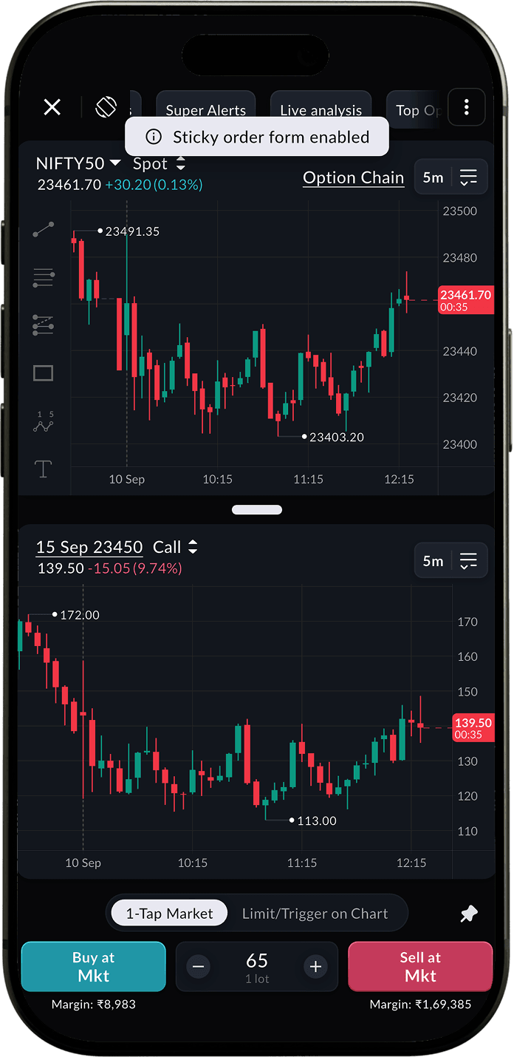Increase lot quantity with plus button

pyautogui.click(x=315, y=966)
